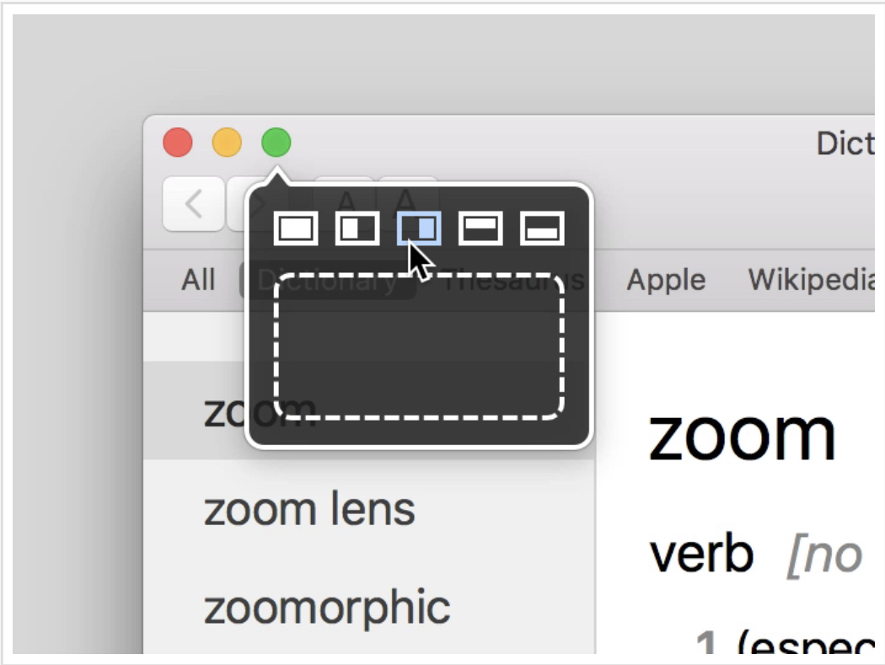The width and height of the screenshot is (885, 665).
Task: Click the partially hidden forward navigation button
Action: (x=238, y=204)
